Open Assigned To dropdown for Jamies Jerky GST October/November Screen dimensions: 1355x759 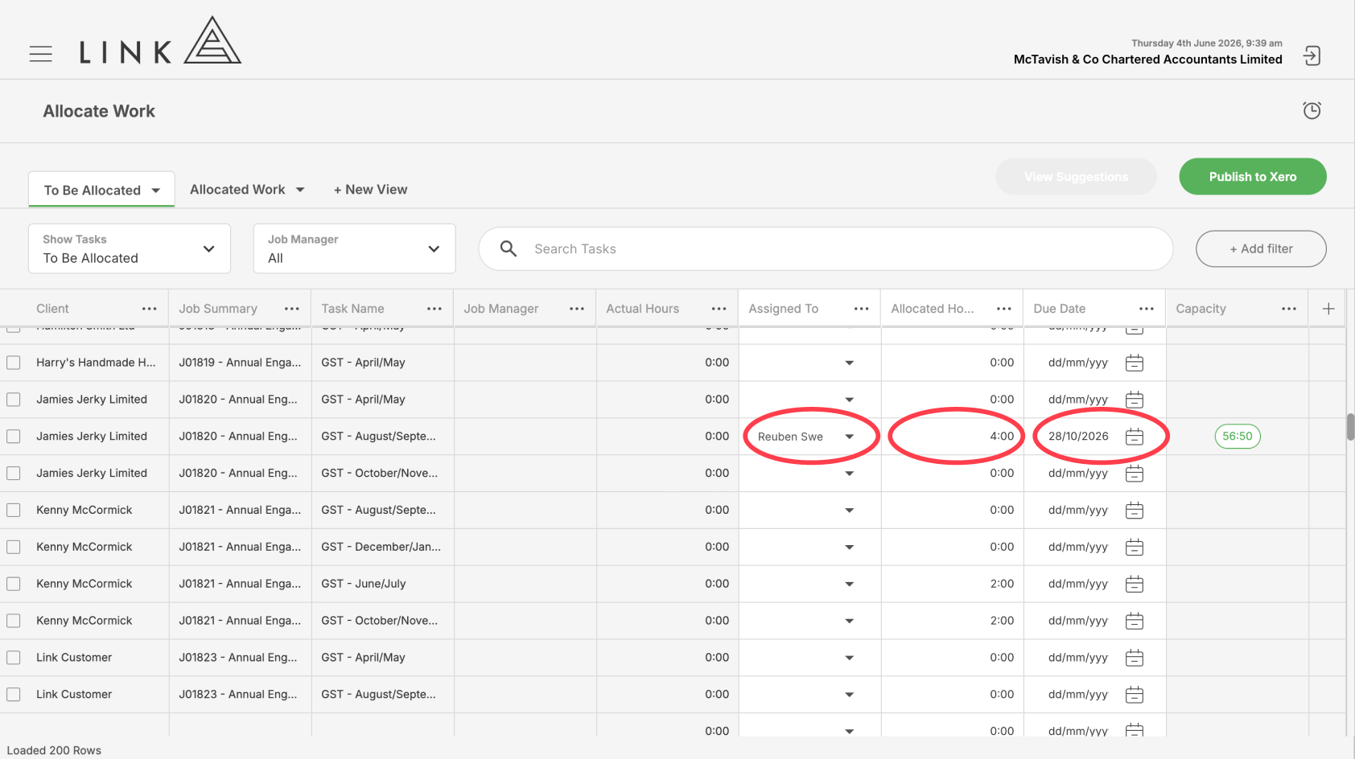849,474
